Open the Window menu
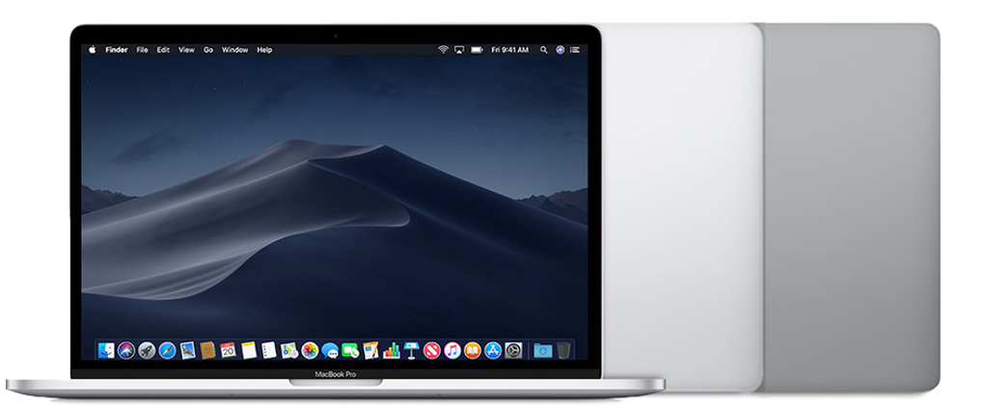The height and width of the screenshot is (405, 988). point(235,50)
